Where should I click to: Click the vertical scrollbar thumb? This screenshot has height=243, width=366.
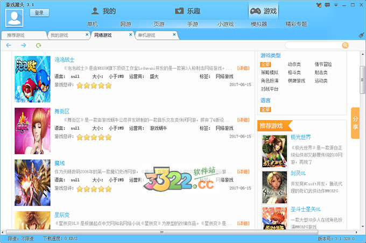(362, 80)
